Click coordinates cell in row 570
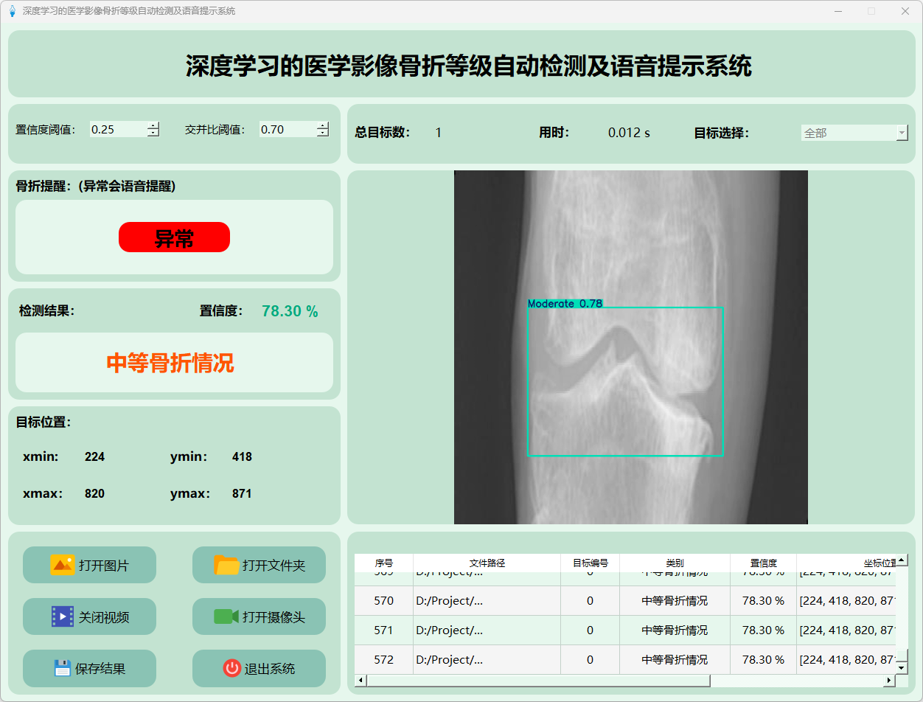This screenshot has height=702, width=923. (846, 601)
